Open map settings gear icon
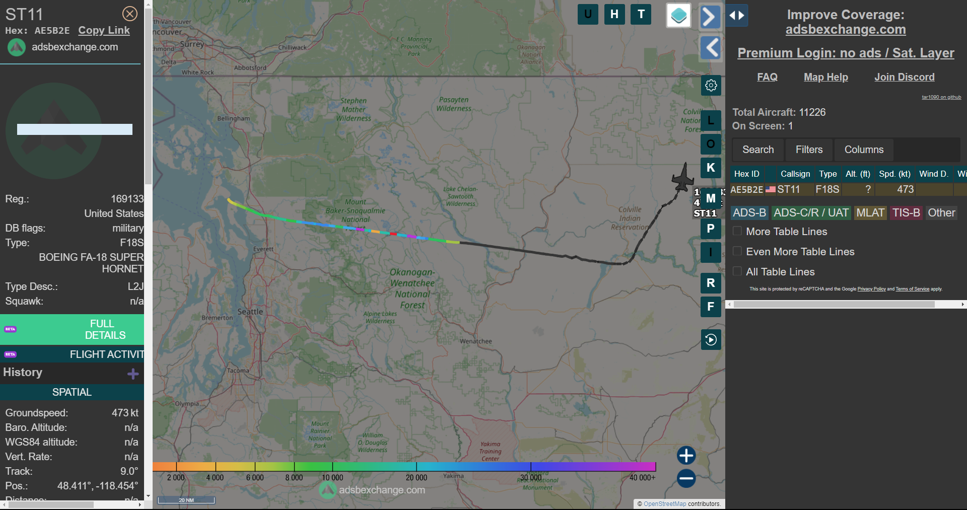Viewport: 967px width, 510px height. [x=711, y=86]
